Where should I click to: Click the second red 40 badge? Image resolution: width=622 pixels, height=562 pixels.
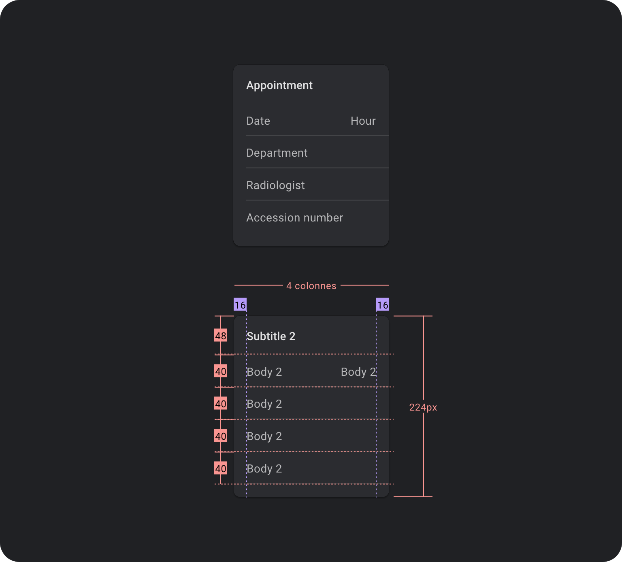[x=221, y=404]
